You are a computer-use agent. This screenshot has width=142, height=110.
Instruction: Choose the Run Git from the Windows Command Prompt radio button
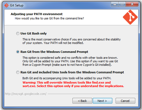click(18, 52)
